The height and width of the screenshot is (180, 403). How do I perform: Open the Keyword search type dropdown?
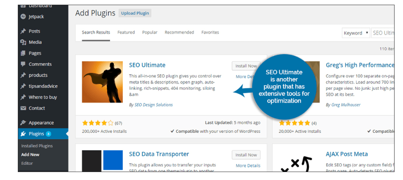click(356, 33)
